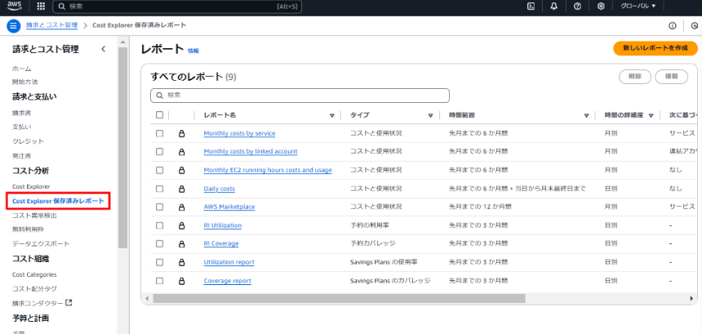Sort by 時間の詳細度 column arrow
The height and width of the screenshot is (334, 702).
click(651, 115)
